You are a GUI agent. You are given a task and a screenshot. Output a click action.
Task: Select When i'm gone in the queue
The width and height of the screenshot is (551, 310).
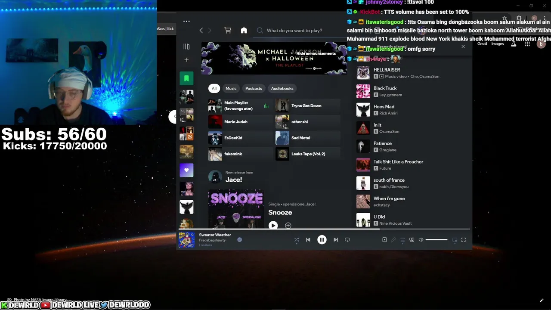click(411, 201)
